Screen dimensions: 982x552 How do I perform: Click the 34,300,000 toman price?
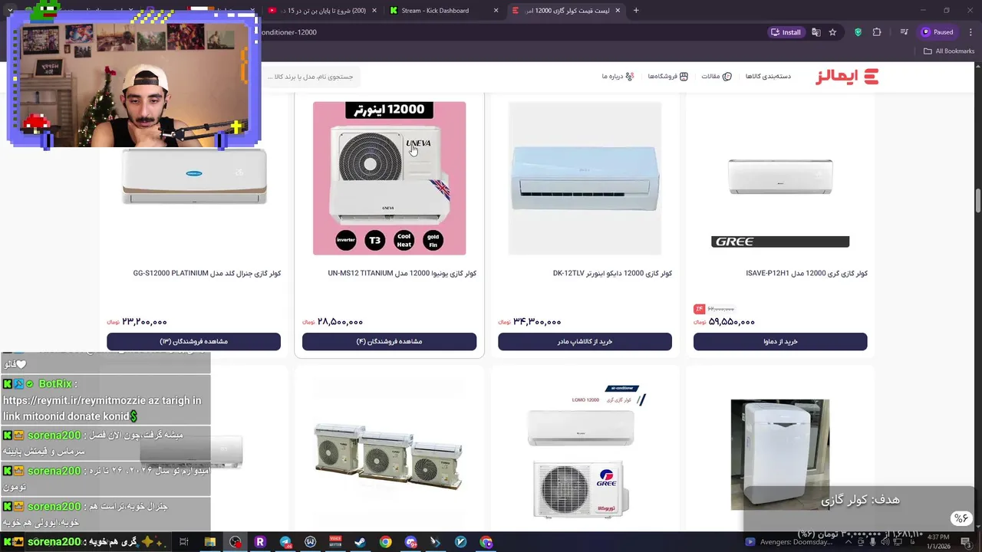coord(536,322)
